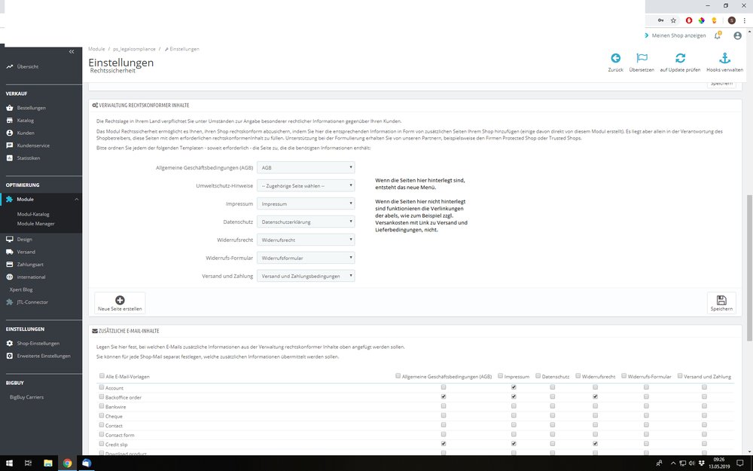Open Widerrufsrecht page dropdown
The height and width of the screenshot is (471, 753).
click(x=306, y=240)
